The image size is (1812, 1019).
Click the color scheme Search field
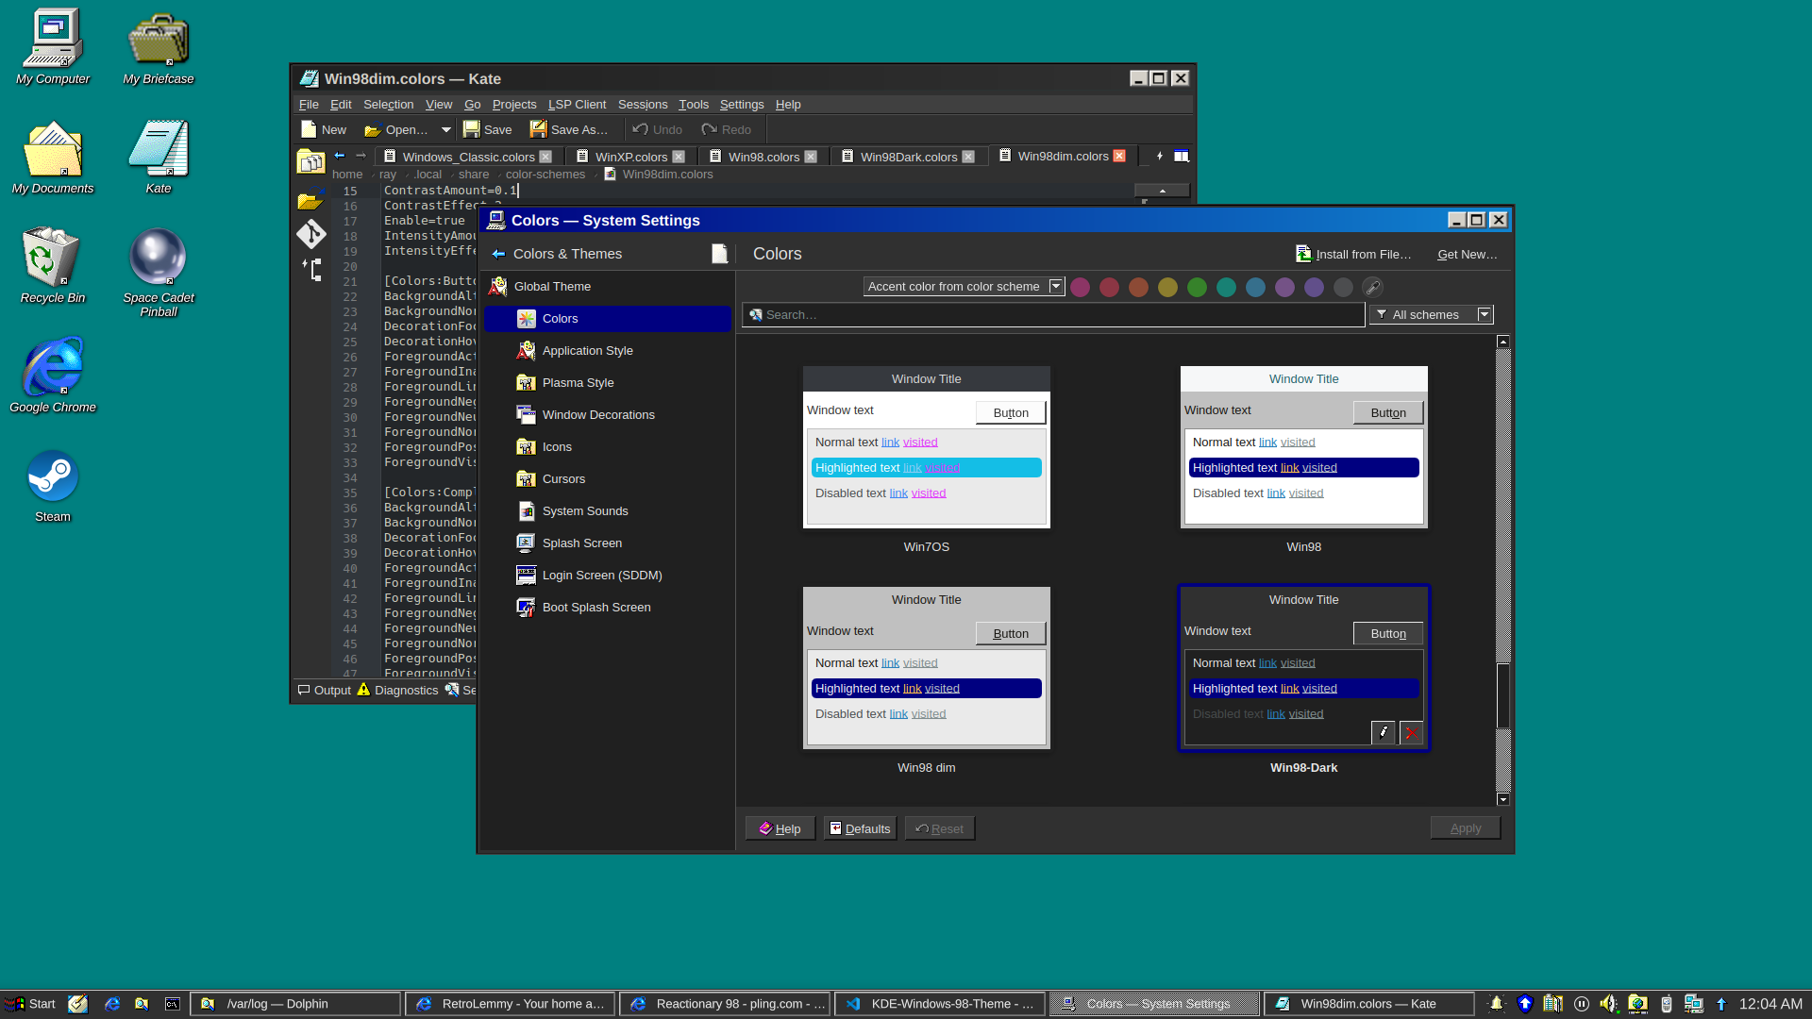pos(1052,314)
